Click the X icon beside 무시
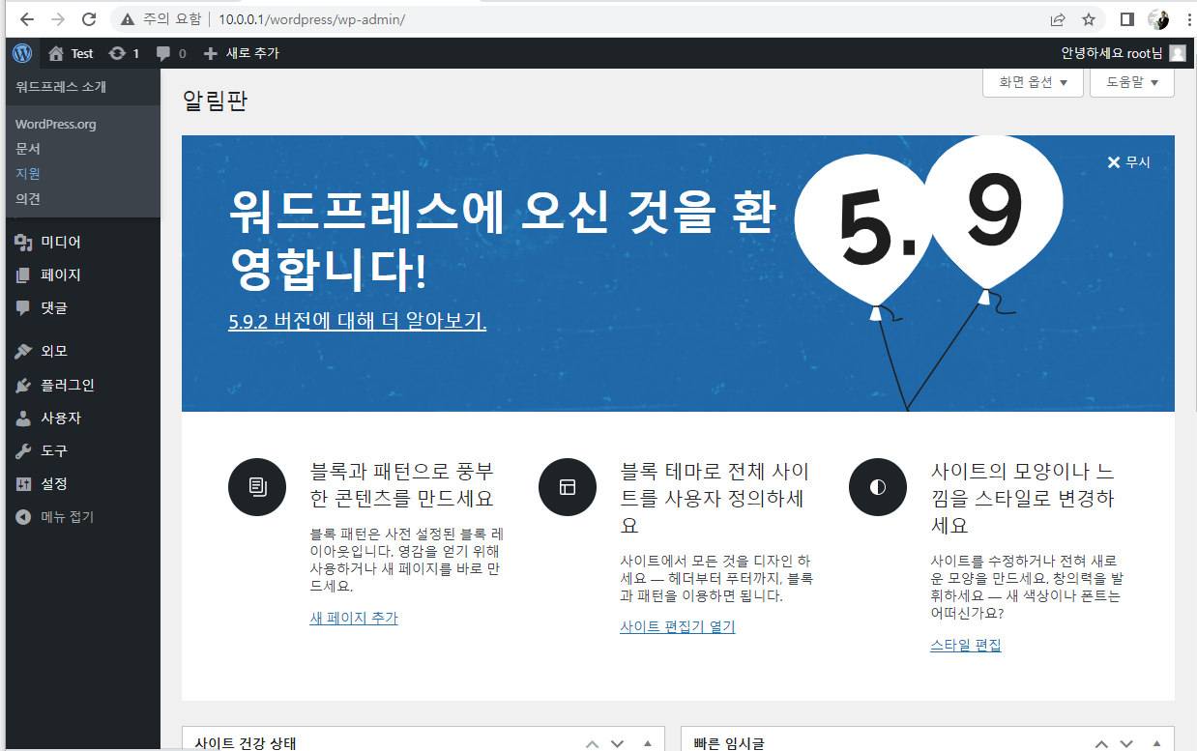The height and width of the screenshot is (751, 1197). pos(1114,162)
